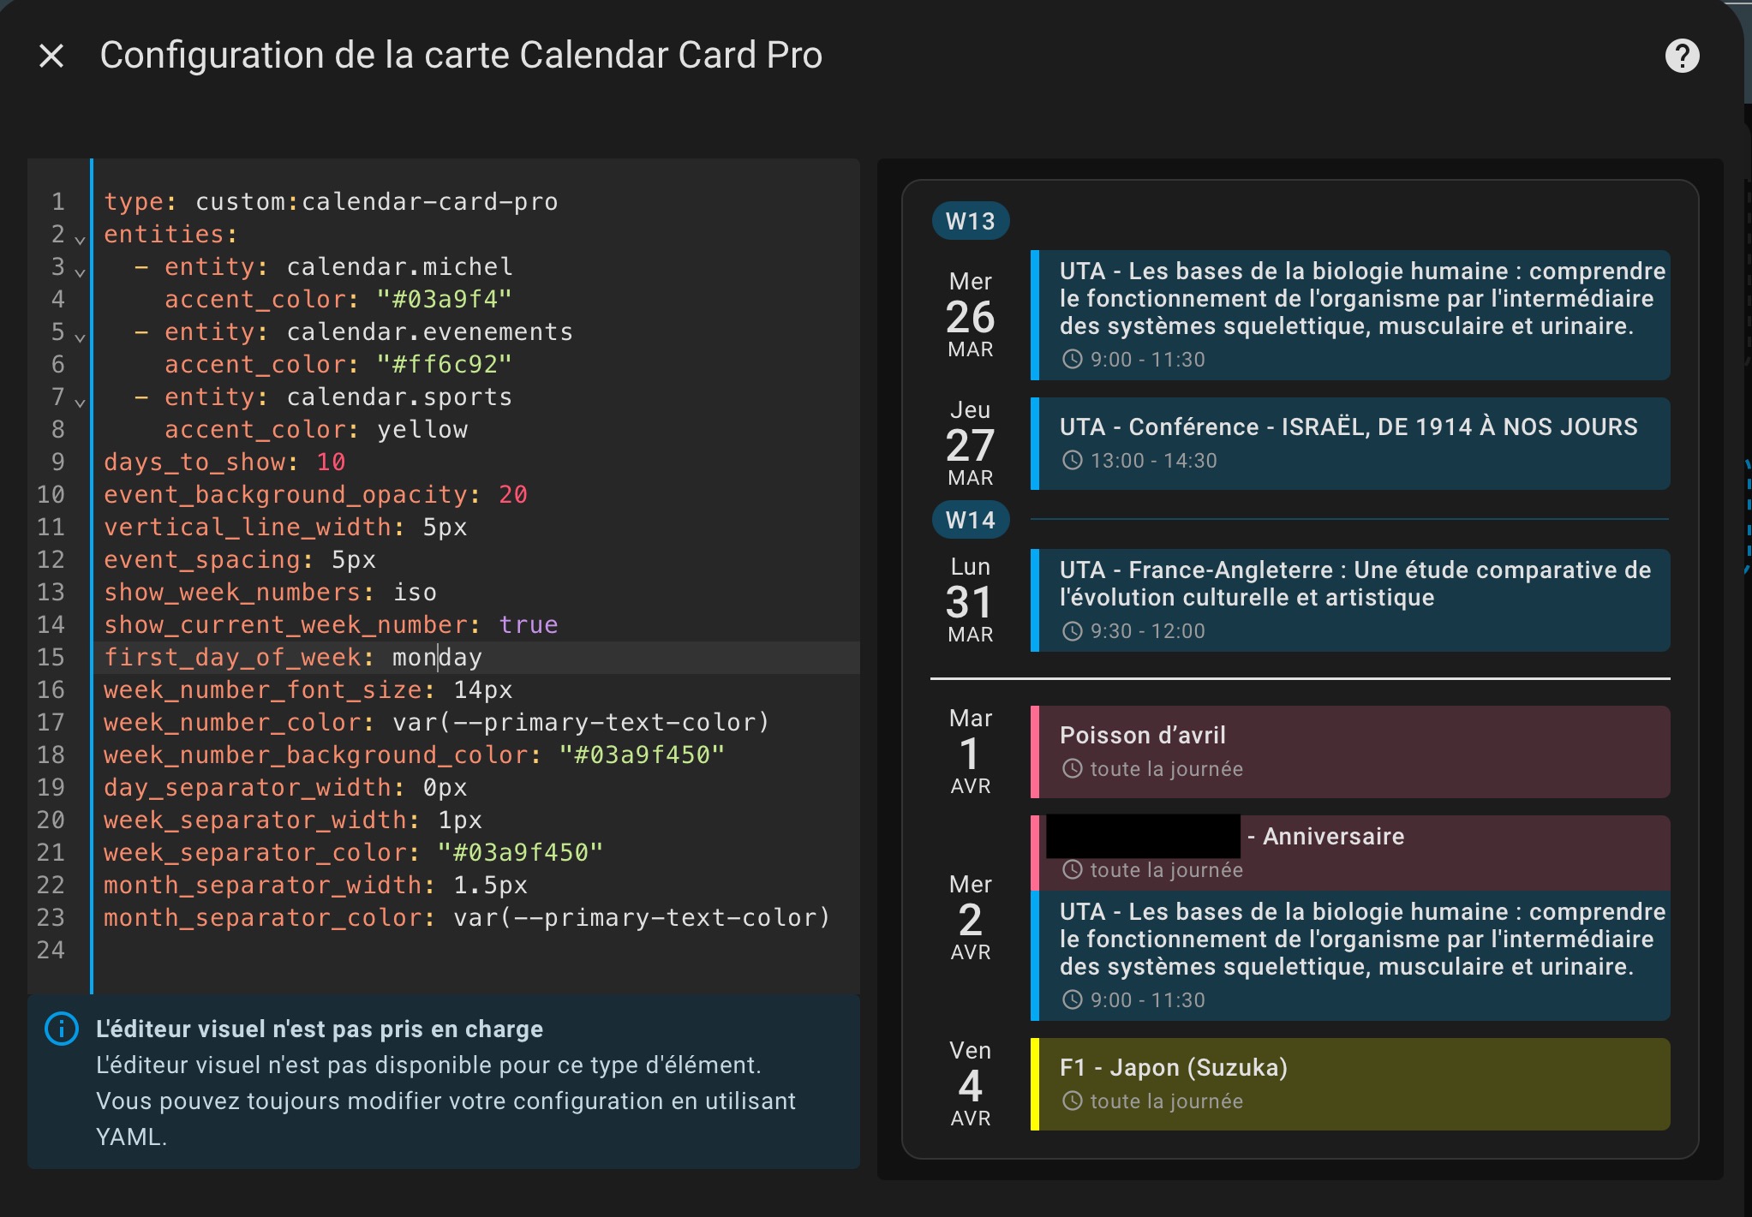Close the Calendar Card Pro configuration dialog
The width and height of the screenshot is (1752, 1217).
pos(52,55)
